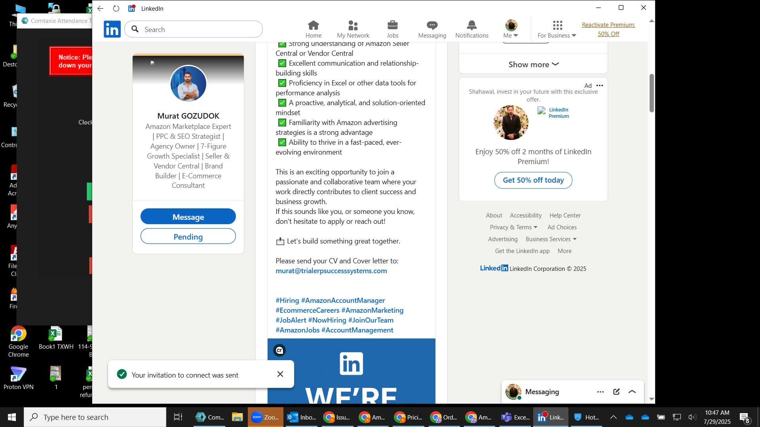Screen dimensions: 760x427
Task: Open the #AmazonJobs hashtag
Action: (297, 330)
